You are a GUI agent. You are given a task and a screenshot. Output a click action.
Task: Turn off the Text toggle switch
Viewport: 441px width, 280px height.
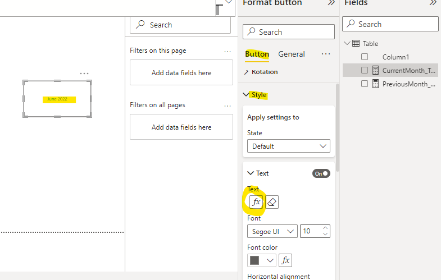tap(321, 173)
